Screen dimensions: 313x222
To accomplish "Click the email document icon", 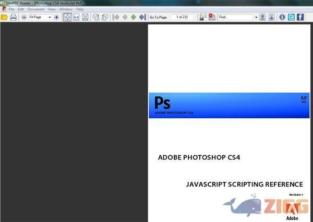I will tap(203, 17).
